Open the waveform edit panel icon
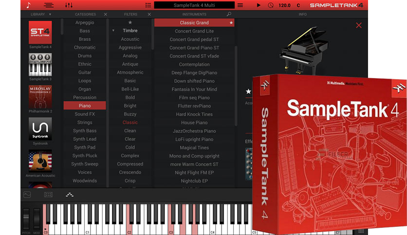 point(27,194)
